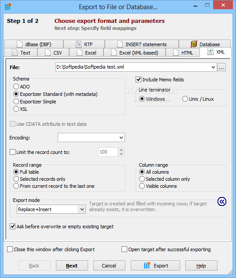Open the RTF format tab

84,44
